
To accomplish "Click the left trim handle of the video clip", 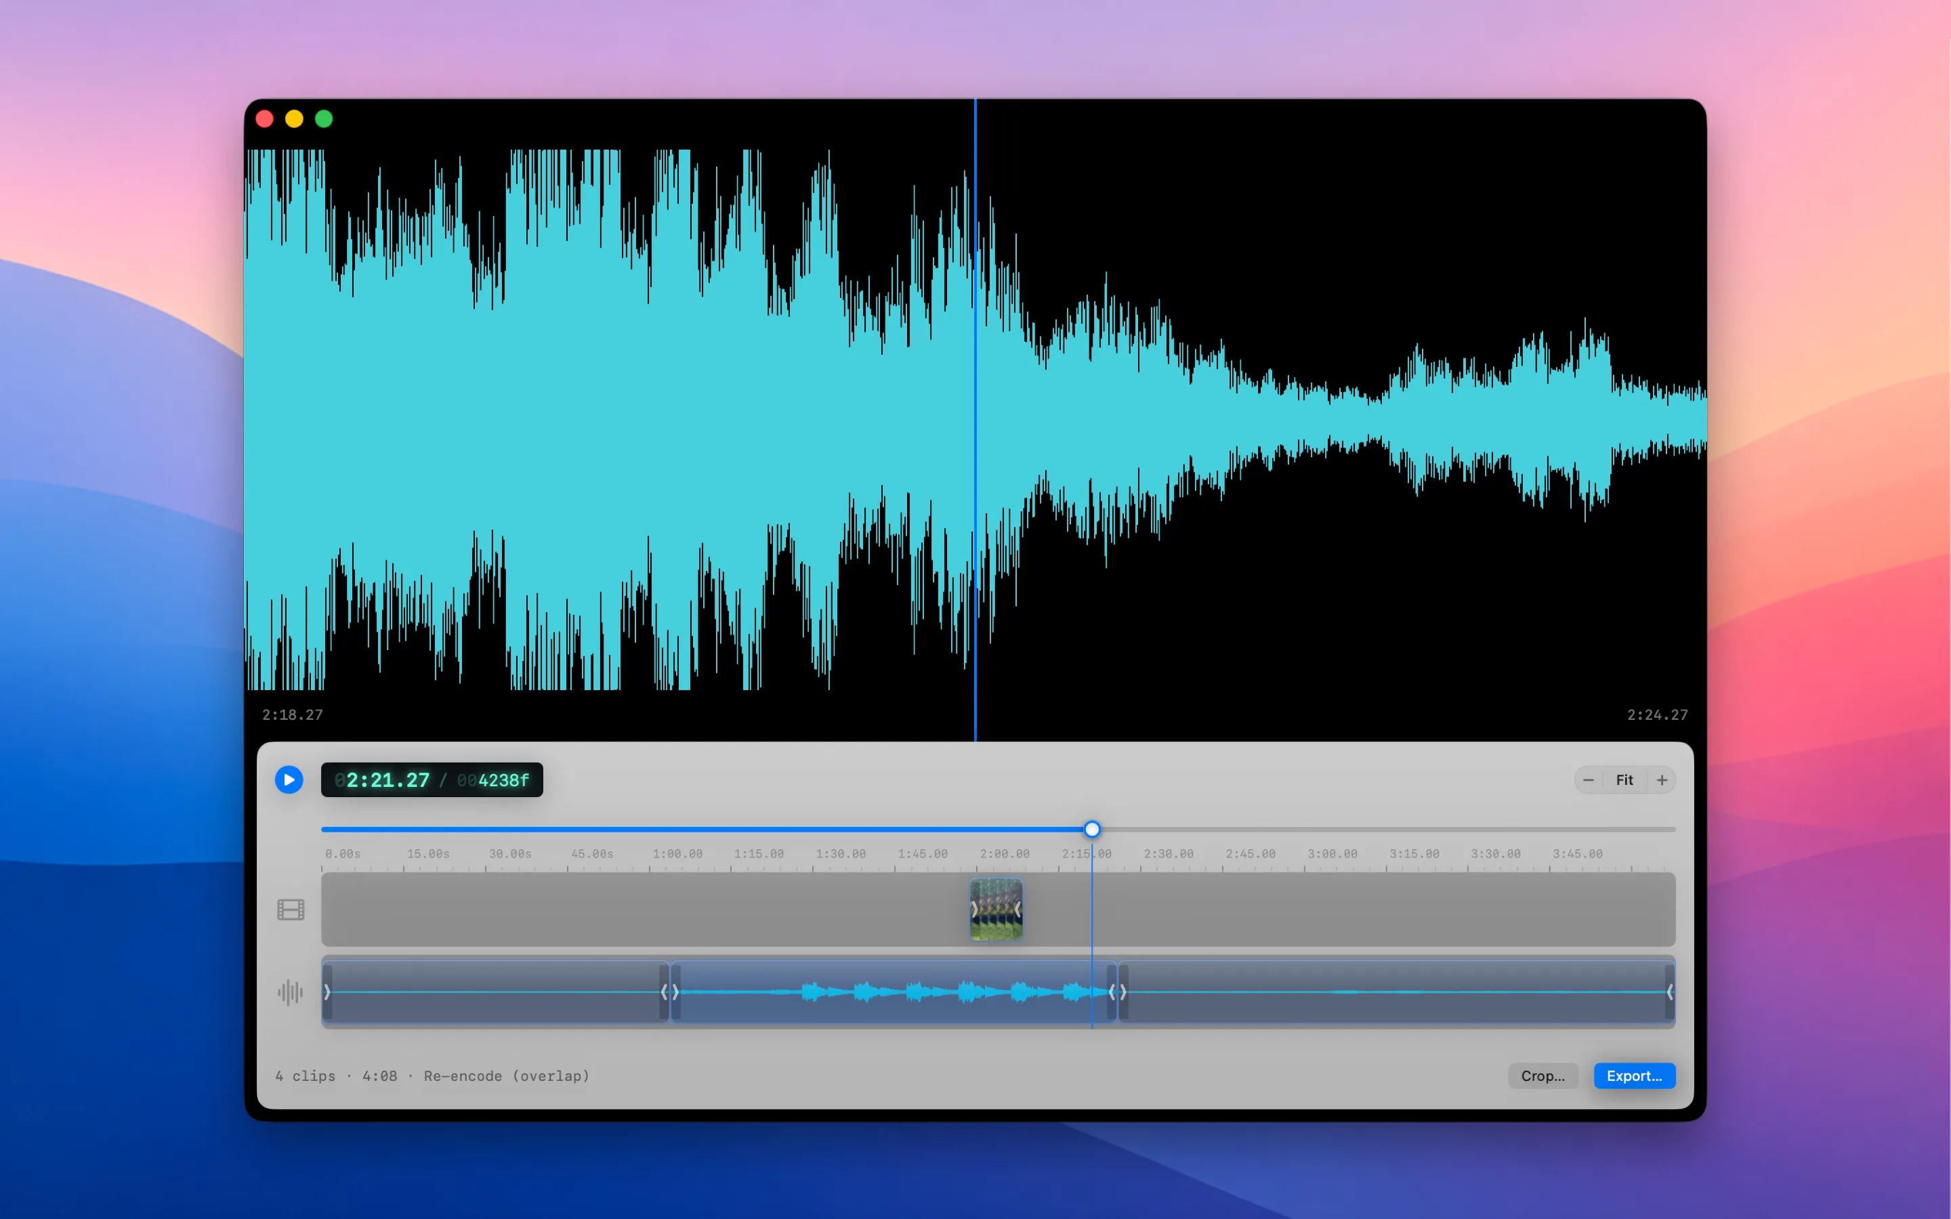I will (974, 910).
